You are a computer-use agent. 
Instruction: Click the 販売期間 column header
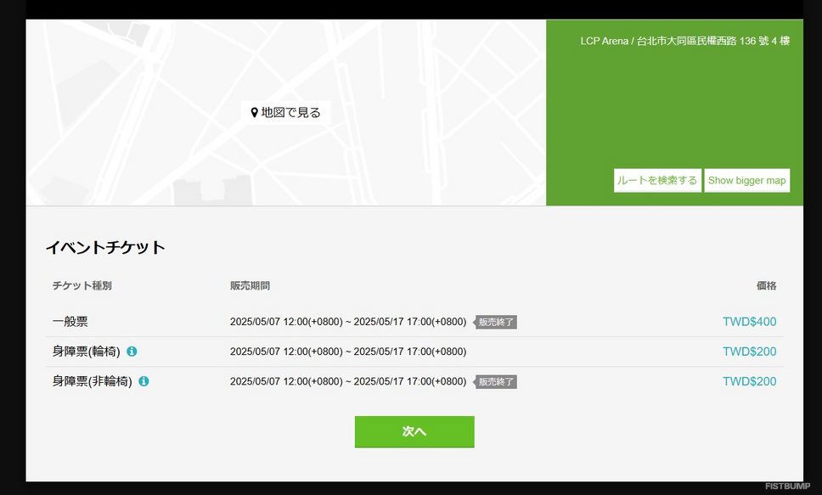[x=250, y=286]
